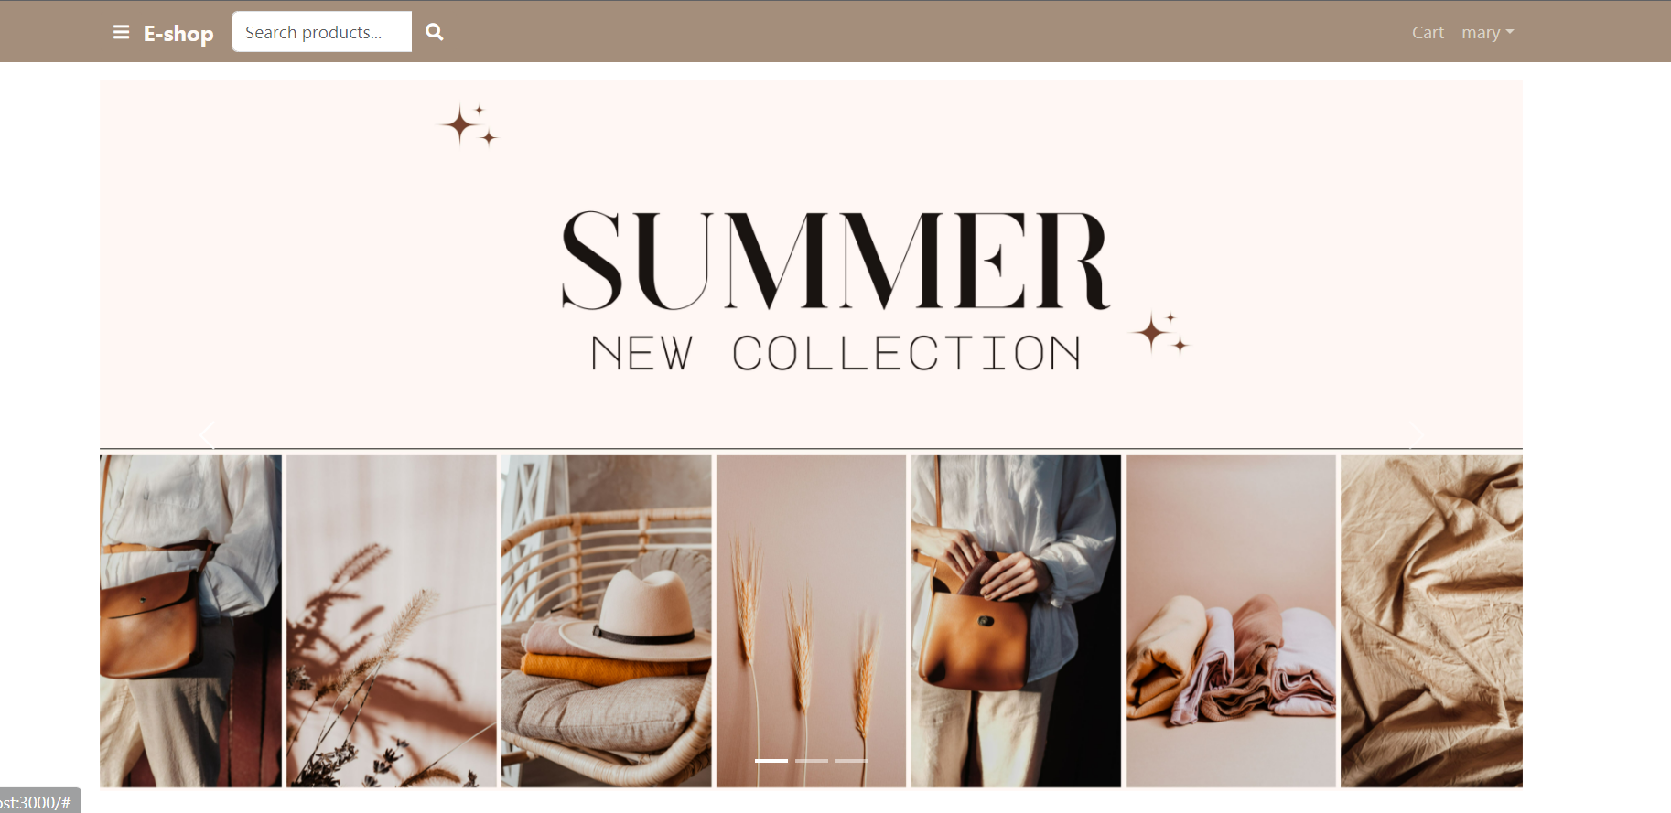Click the sparkle stars right of COLLECTION text
The height and width of the screenshot is (813, 1671).
click(x=1160, y=333)
